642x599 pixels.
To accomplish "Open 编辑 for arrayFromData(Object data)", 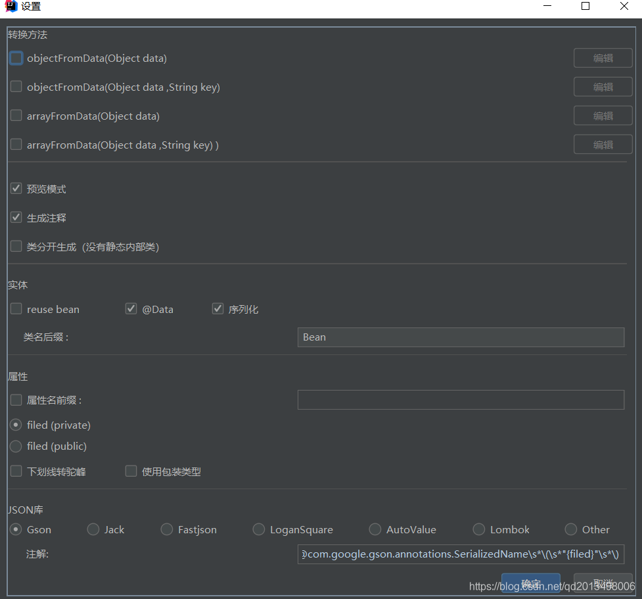I will (603, 116).
